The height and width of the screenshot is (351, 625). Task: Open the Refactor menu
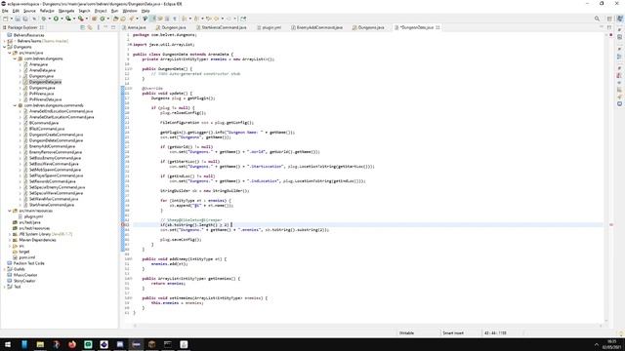pyautogui.click(x=47, y=11)
